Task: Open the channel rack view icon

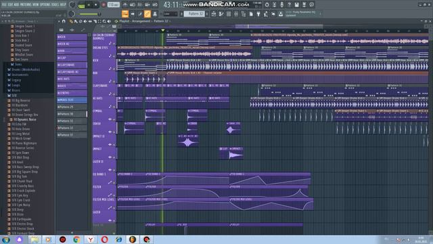Action: [x=229, y=14]
